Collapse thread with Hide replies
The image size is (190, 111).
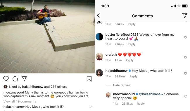coord(122,85)
